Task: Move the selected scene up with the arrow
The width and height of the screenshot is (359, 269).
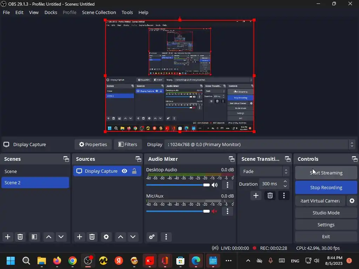Action: (49, 237)
